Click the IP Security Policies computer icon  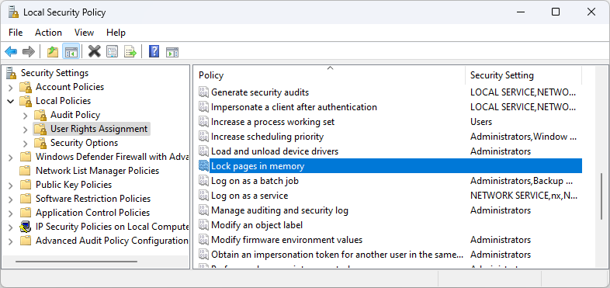(x=26, y=227)
